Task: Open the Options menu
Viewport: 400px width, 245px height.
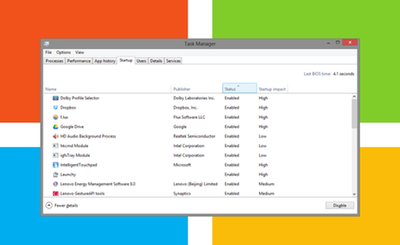Action: click(x=63, y=52)
